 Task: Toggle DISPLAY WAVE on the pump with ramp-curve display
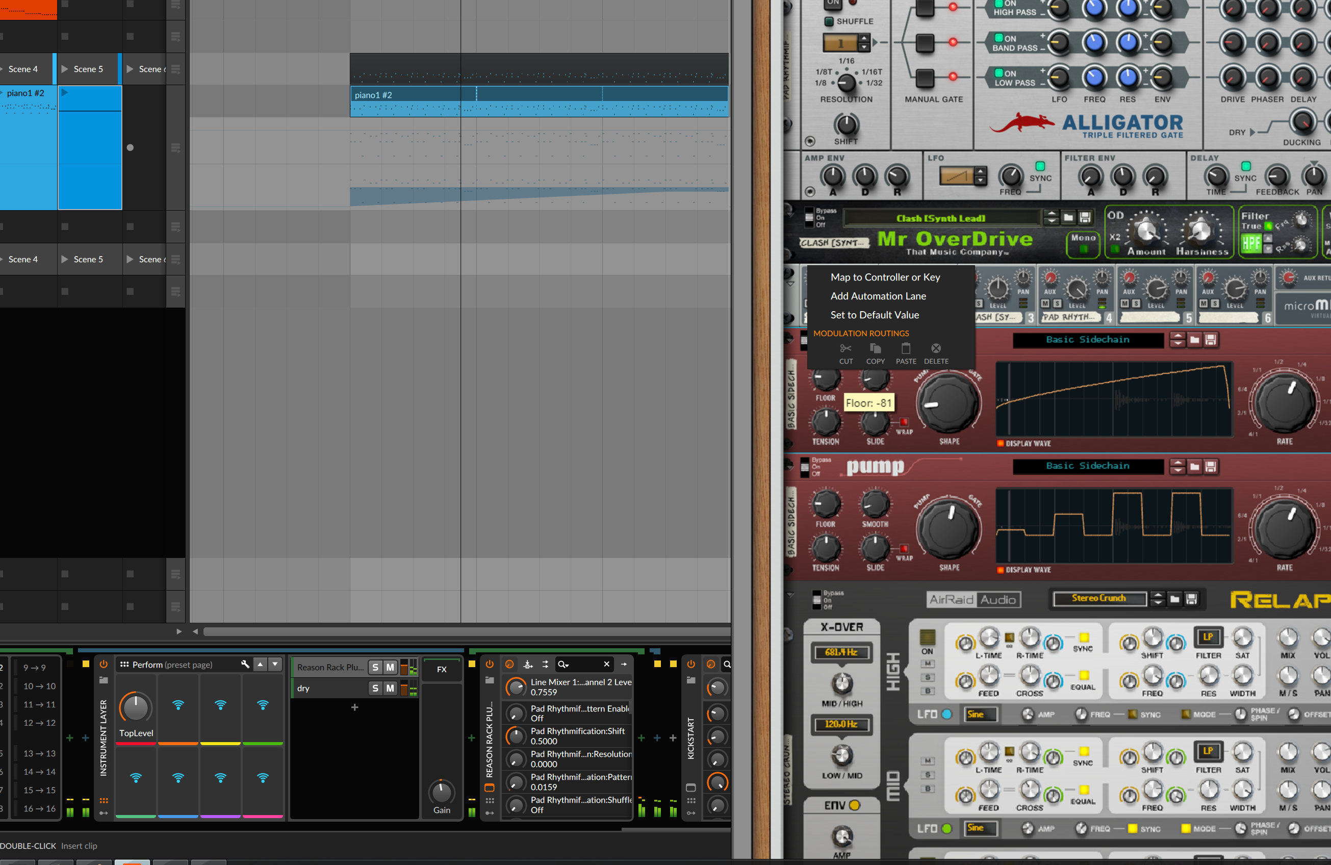point(1001,443)
